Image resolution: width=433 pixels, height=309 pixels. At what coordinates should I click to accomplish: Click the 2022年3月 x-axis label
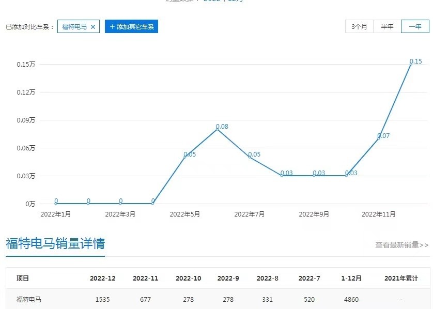[120, 214]
